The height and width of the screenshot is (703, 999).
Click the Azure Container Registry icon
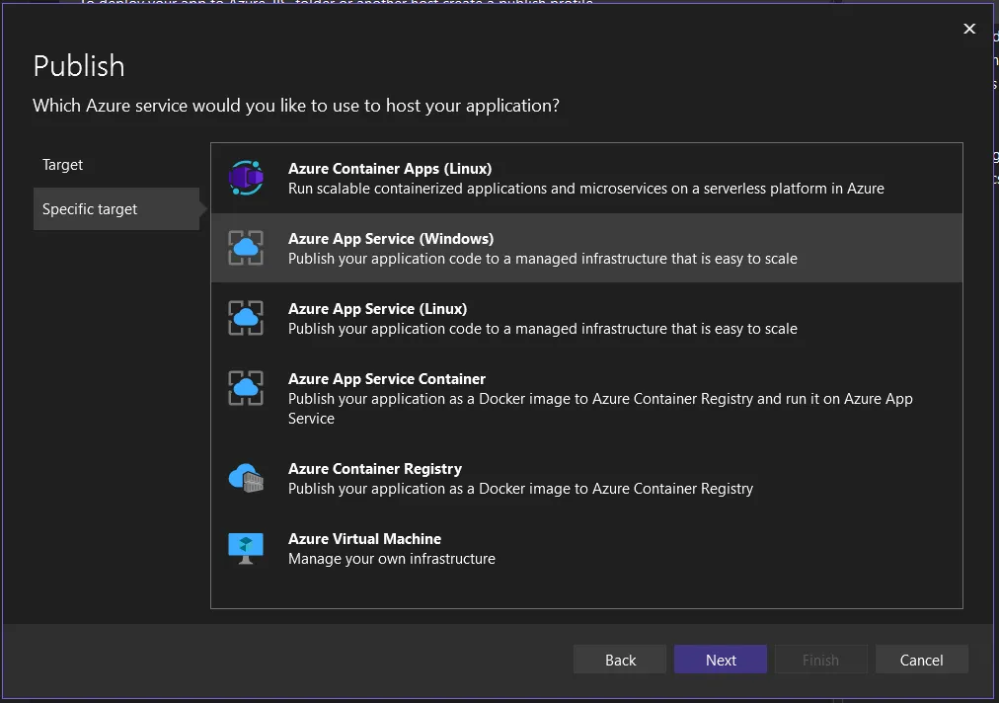(x=246, y=478)
